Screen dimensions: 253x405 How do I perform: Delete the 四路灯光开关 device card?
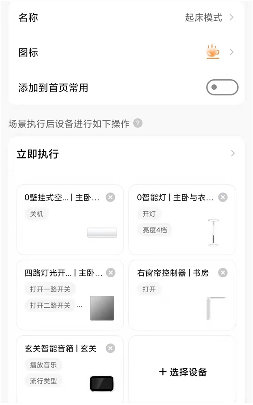110,273
